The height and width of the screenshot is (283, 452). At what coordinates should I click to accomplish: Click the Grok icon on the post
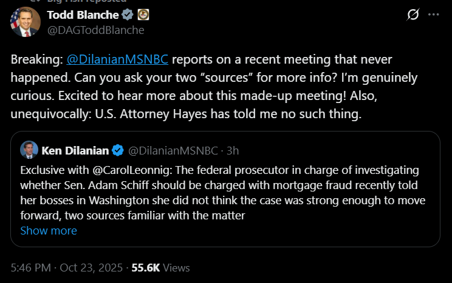pyautogui.click(x=413, y=15)
